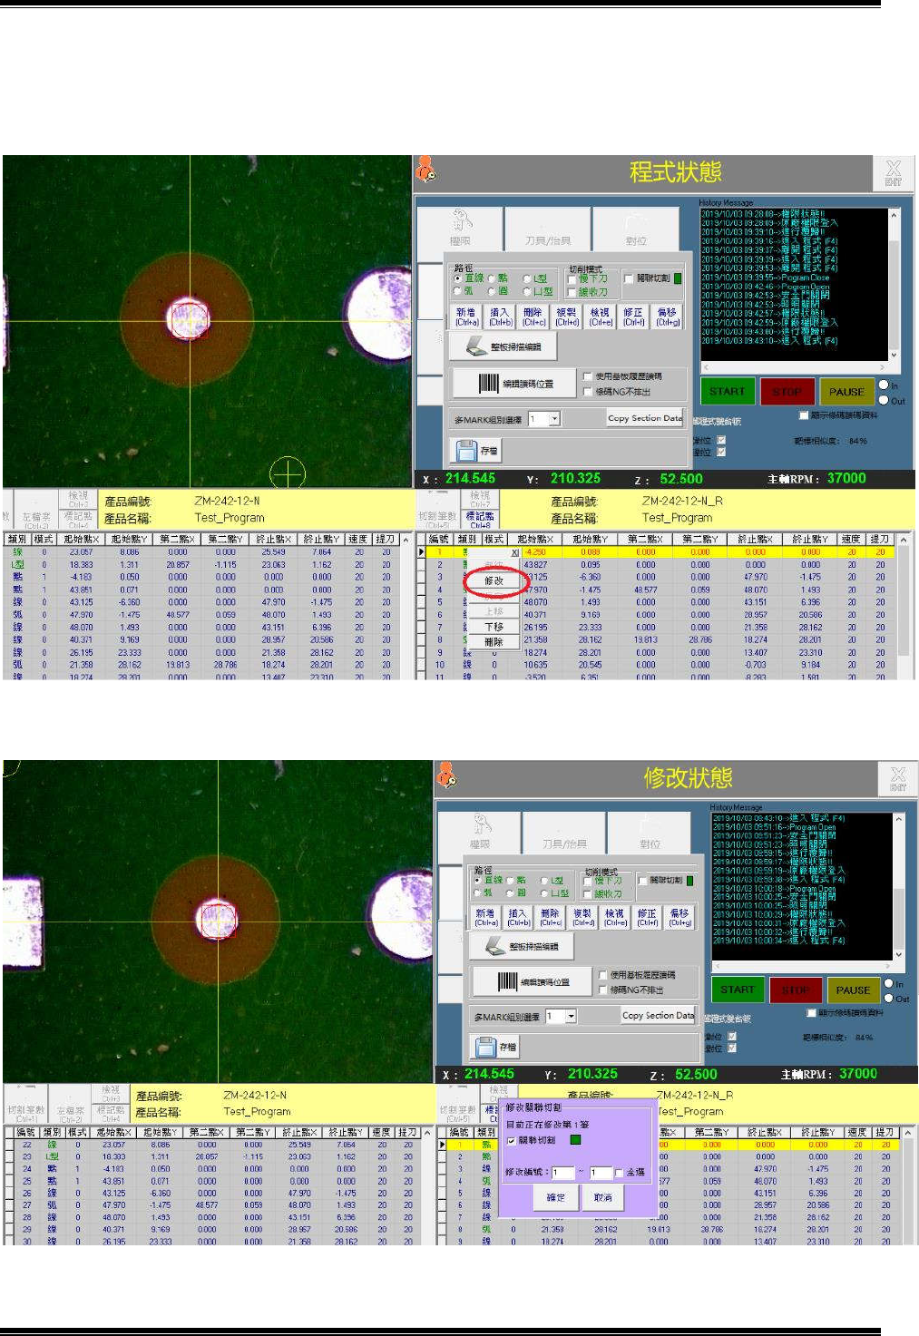Open 刀具/治具 button in 程式狀態 window

point(547,228)
